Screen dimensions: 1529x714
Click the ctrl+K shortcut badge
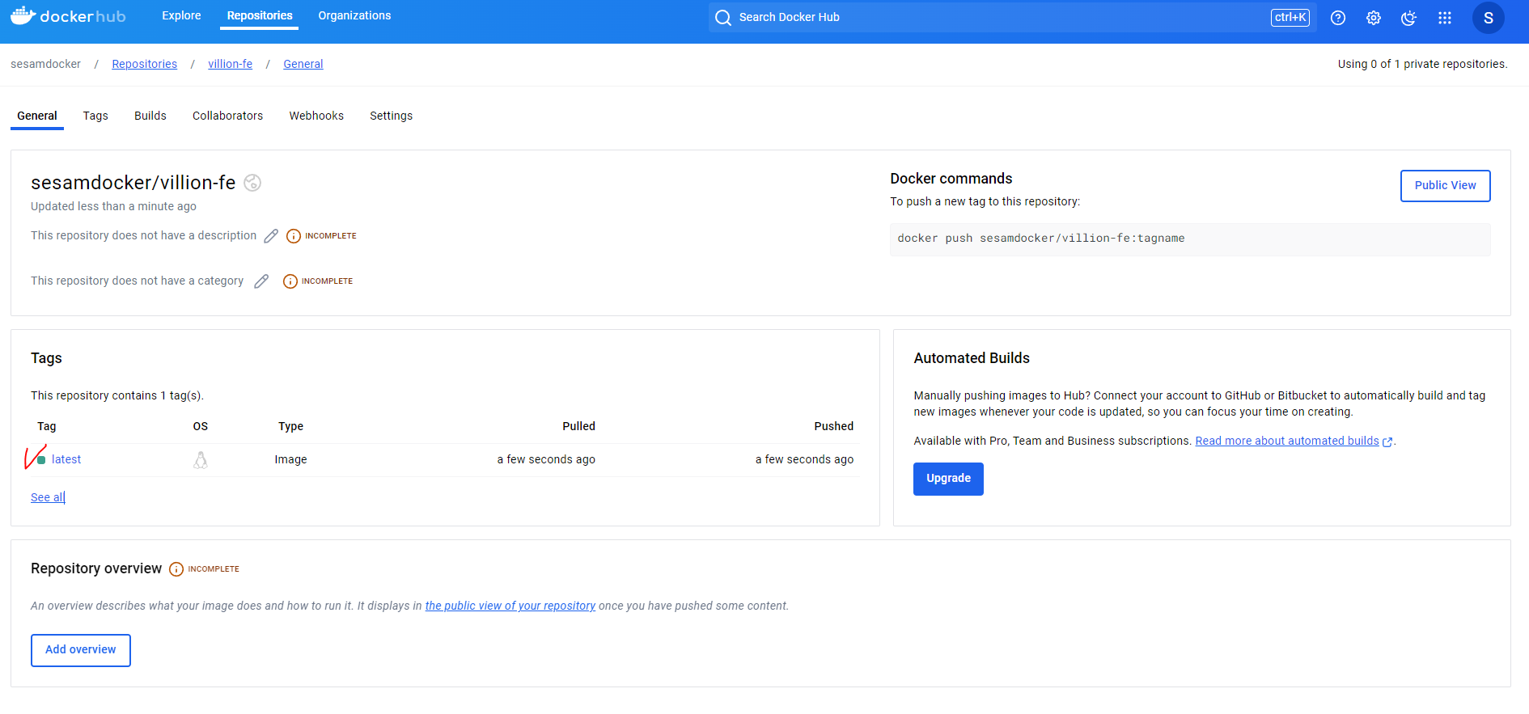coord(1290,17)
